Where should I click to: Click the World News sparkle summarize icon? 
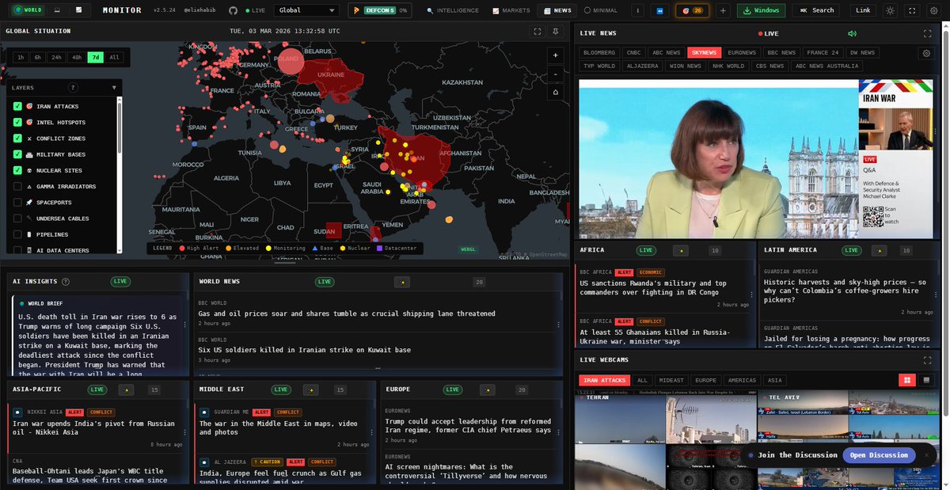coord(401,281)
